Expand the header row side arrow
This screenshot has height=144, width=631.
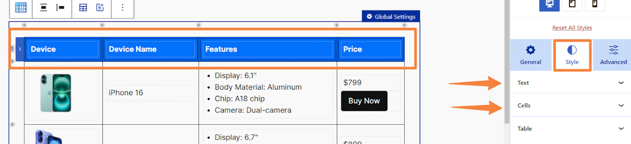(x=20, y=49)
